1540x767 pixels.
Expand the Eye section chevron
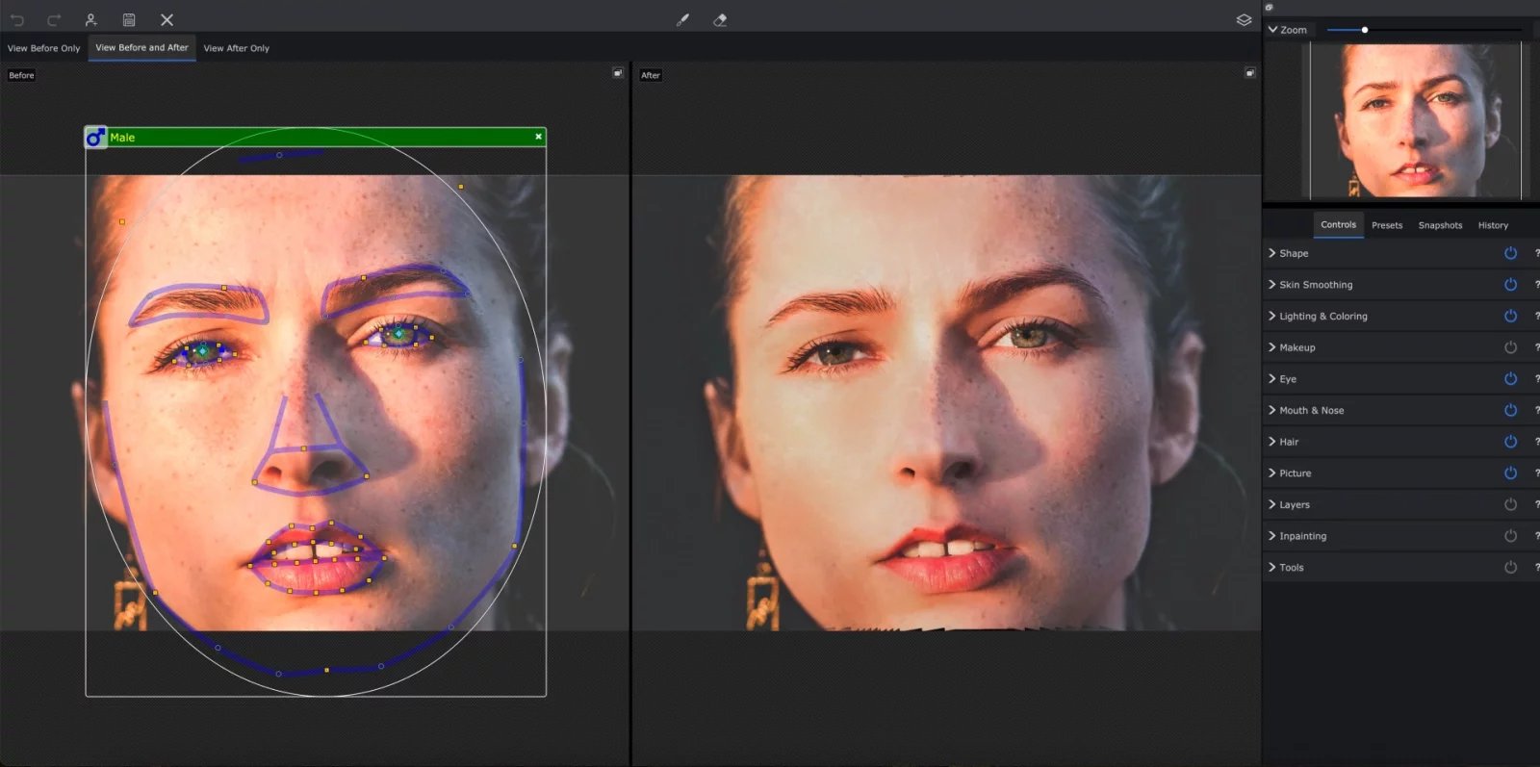(x=1272, y=379)
